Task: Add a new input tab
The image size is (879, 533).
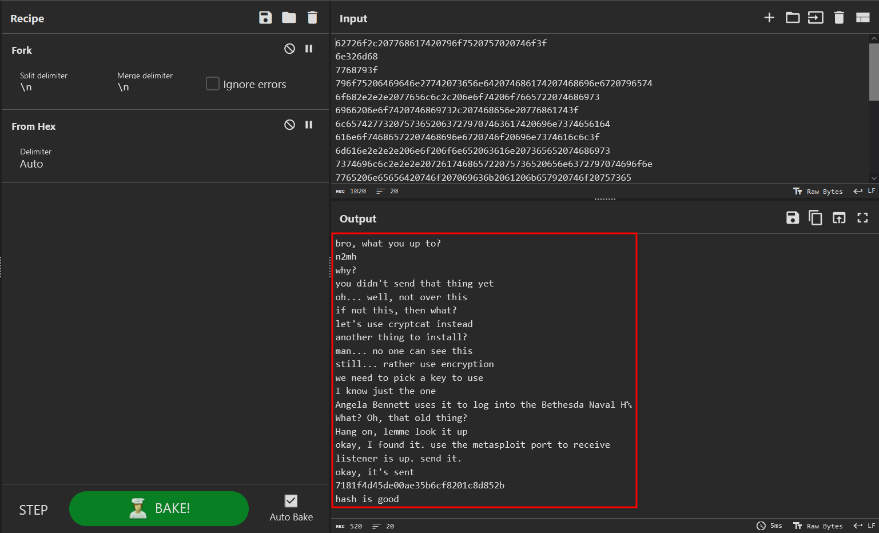Action: pos(769,18)
